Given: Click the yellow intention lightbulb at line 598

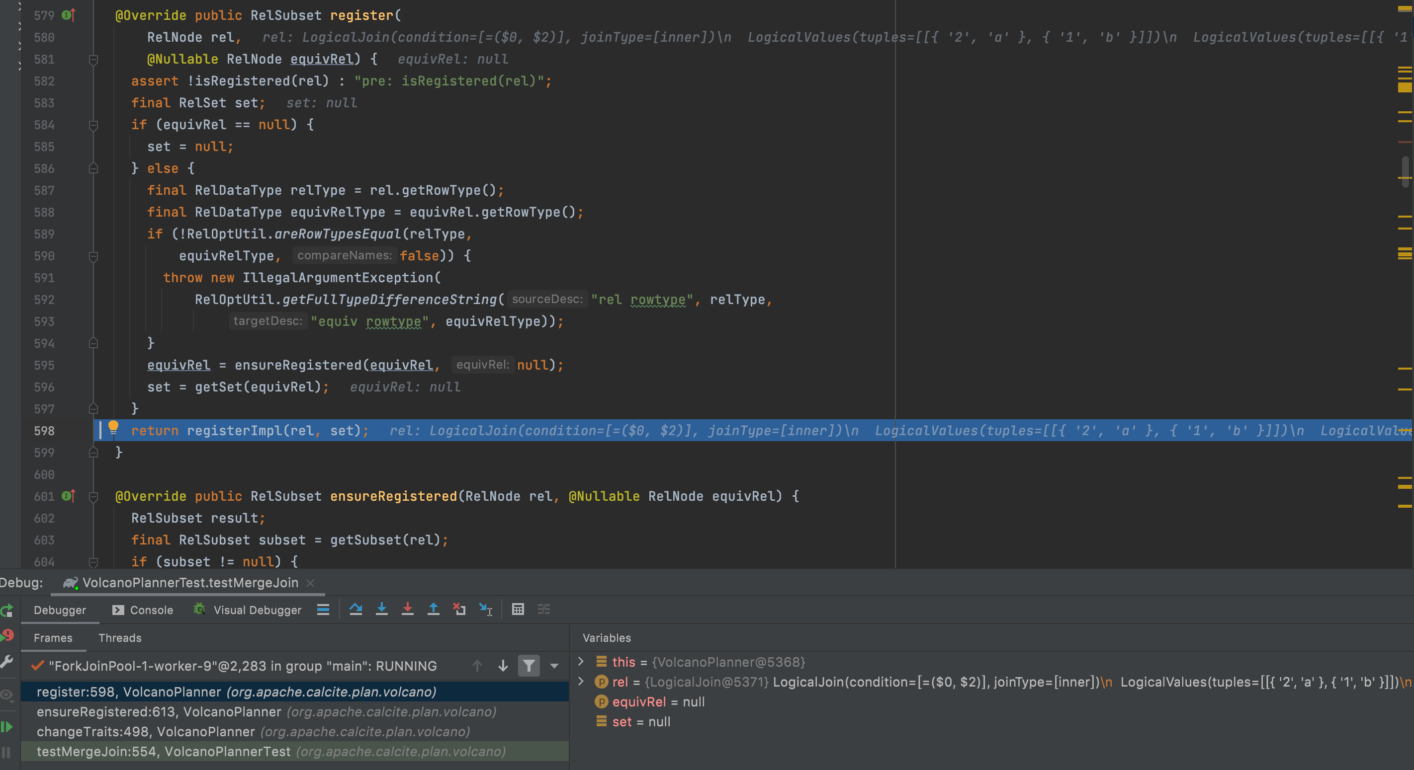Looking at the screenshot, I should click(x=113, y=427).
